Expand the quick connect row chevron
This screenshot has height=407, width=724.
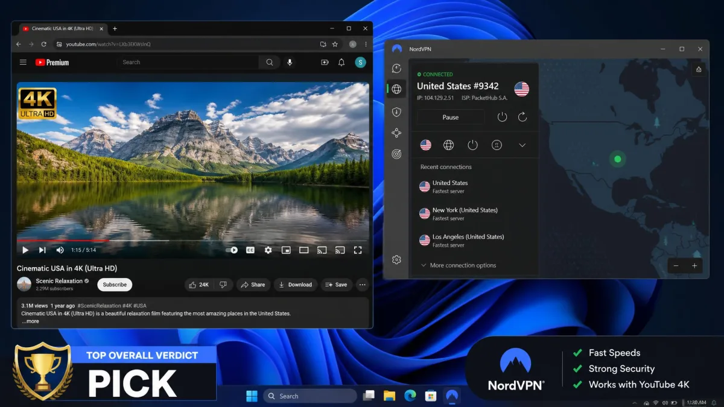point(522,145)
